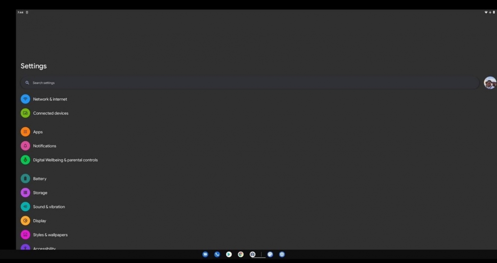Open the wallpaper palette taskbar app
This screenshot has width=497, height=263.
(270, 254)
